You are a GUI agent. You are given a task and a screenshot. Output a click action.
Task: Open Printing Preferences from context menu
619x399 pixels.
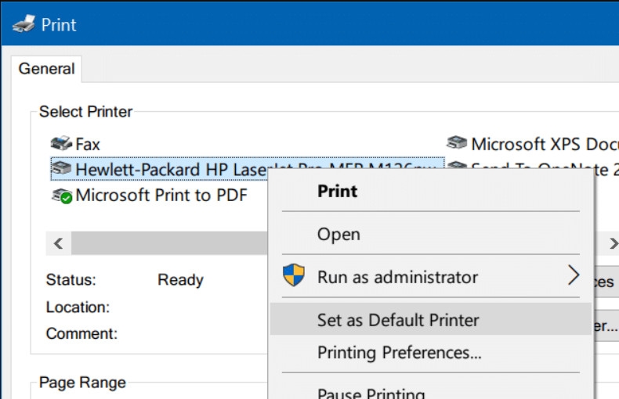[x=399, y=353]
